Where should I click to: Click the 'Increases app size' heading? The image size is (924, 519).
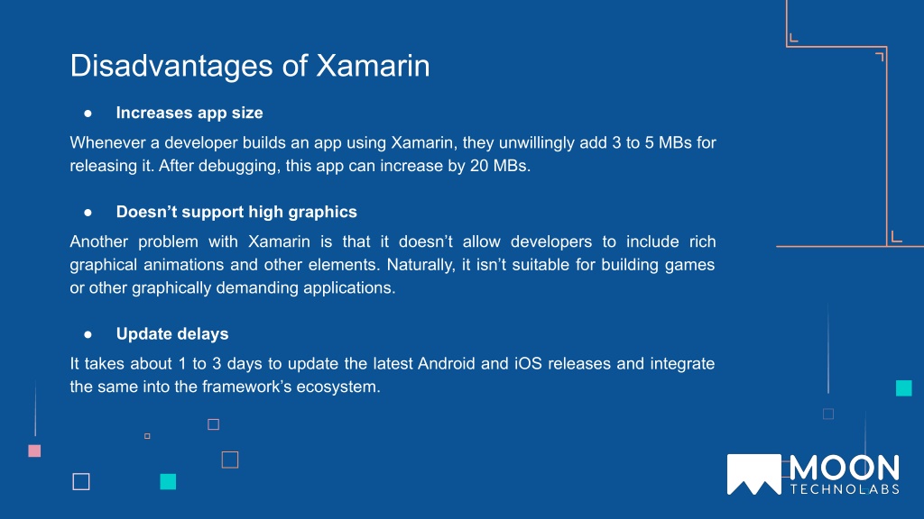pos(189,113)
